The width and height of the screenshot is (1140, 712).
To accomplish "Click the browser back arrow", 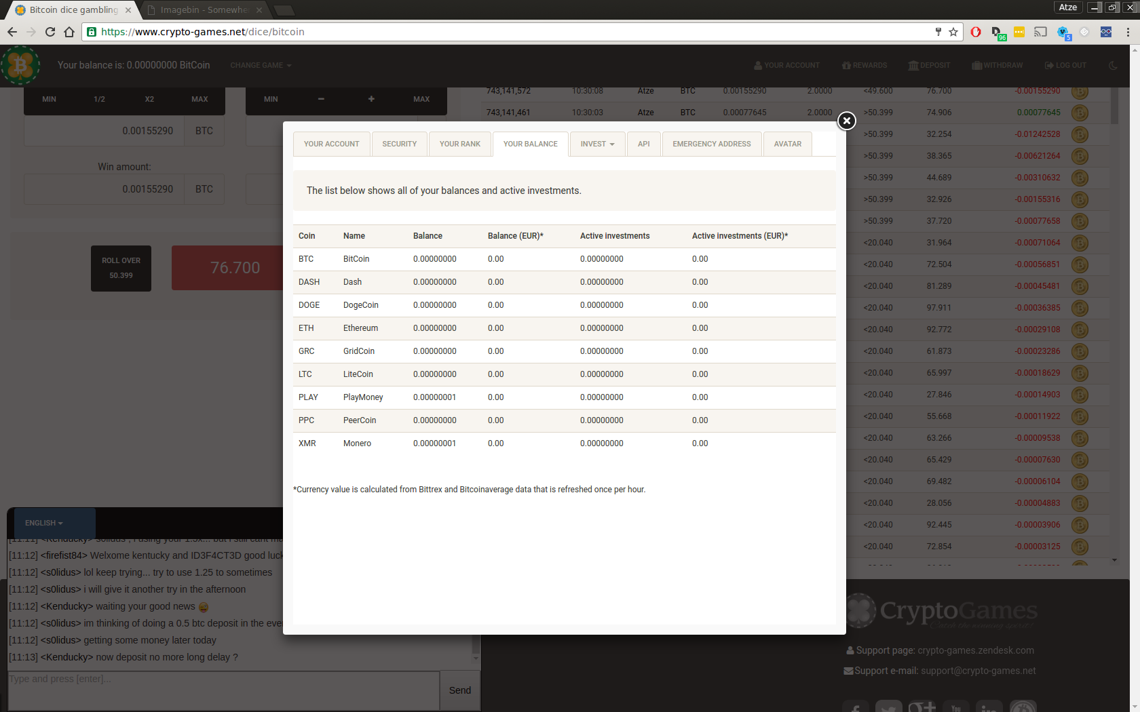I will point(12,32).
